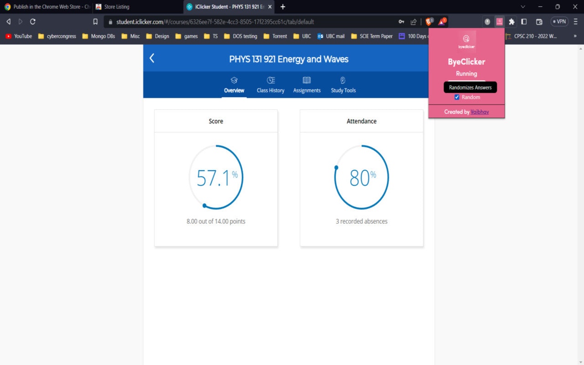Click the Attendance card header
Image resolution: width=584 pixels, height=365 pixels.
(361, 121)
